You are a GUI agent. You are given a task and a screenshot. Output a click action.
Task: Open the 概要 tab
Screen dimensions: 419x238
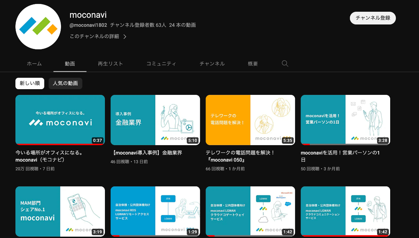253,64
